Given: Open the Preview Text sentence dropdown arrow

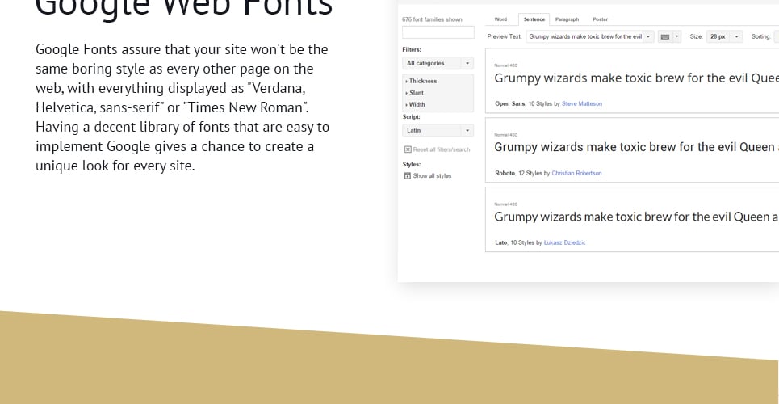Looking at the screenshot, I should point(648,37).
